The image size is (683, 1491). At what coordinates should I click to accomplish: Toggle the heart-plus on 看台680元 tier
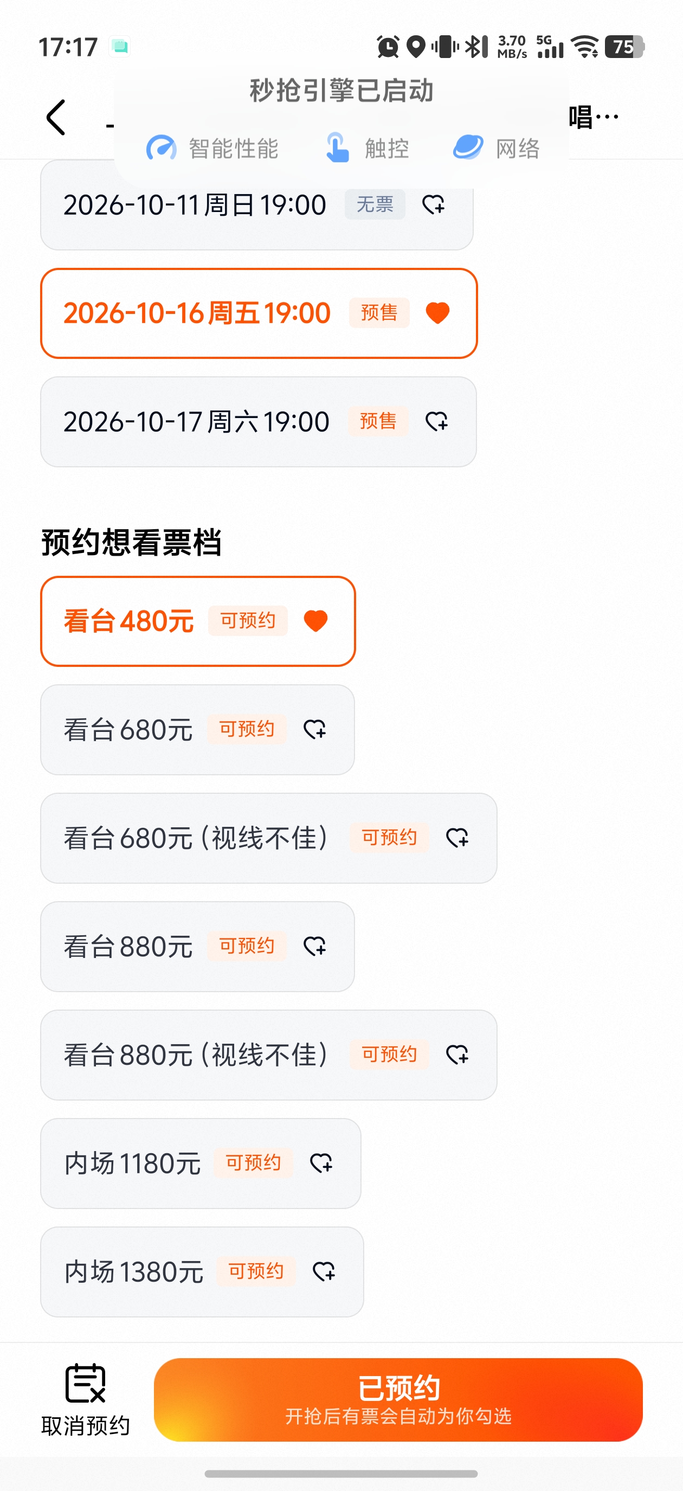coord(315,729)
